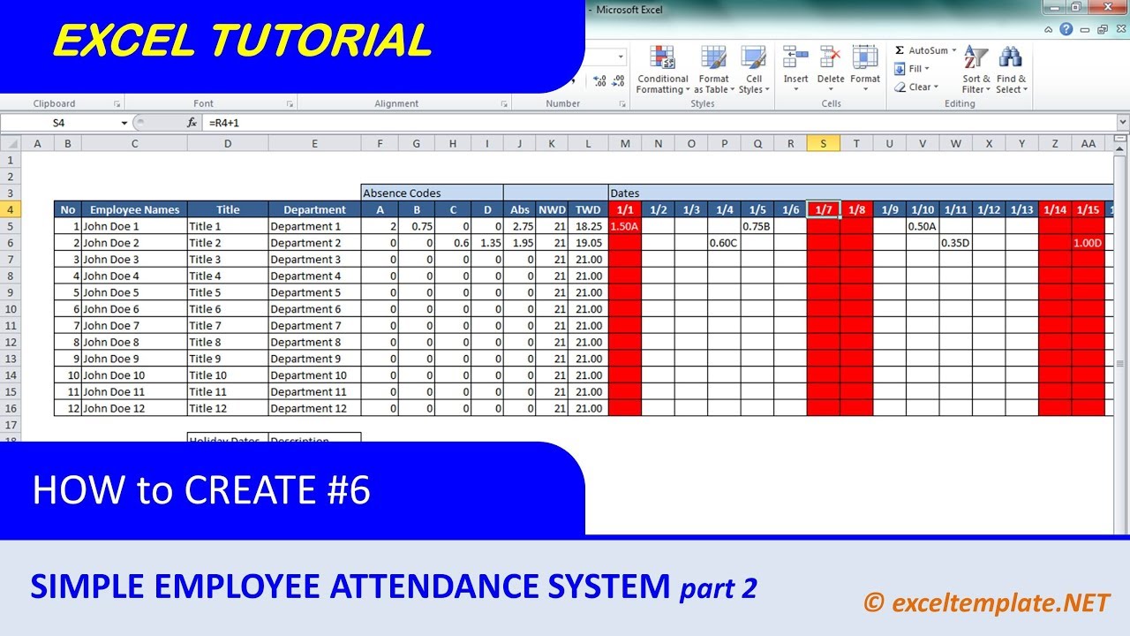Click the Insert cells icon
The image size is (1130, 636).
click(795, 57)
